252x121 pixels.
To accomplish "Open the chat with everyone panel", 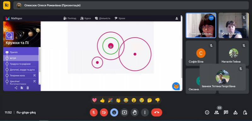I will pyautogui.click(x=226, y=113).
